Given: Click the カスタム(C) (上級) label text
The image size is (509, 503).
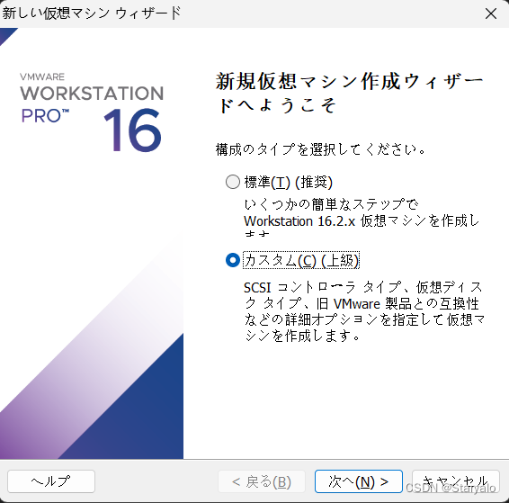Looking at the screenshot, I should click(301, 260).
